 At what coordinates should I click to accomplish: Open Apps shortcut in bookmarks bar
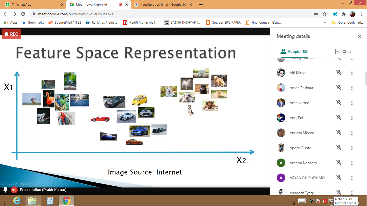pos(11,23)
